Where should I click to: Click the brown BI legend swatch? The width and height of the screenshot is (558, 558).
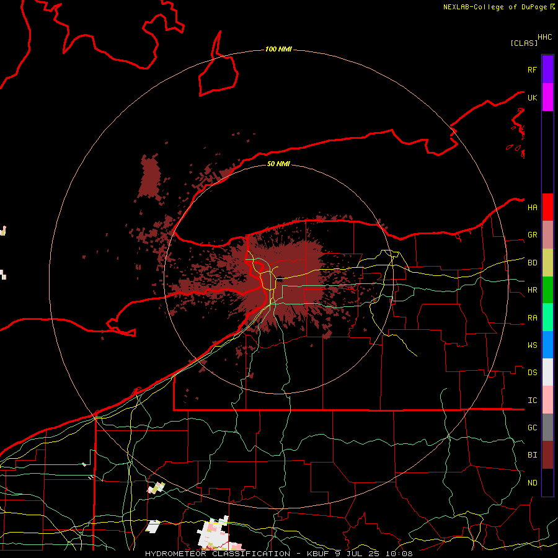click(x=547, y=455)
